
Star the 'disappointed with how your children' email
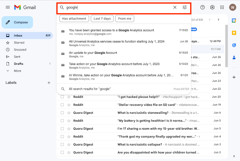coord(69,152)
